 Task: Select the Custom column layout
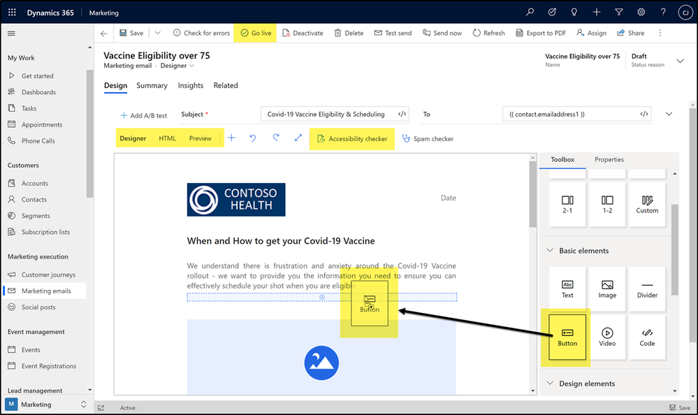[x=647, y=205]
